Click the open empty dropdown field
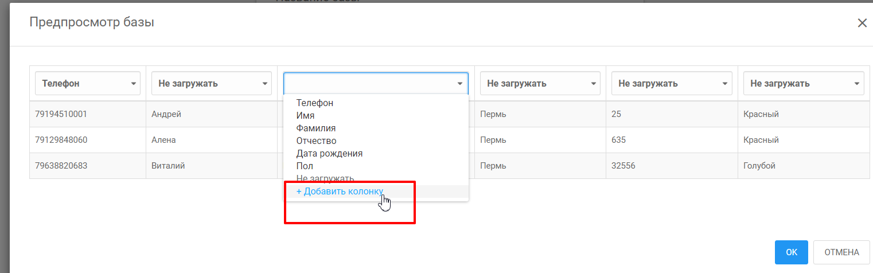The width and height of the screenshot is (873, 273). point(376,83)
